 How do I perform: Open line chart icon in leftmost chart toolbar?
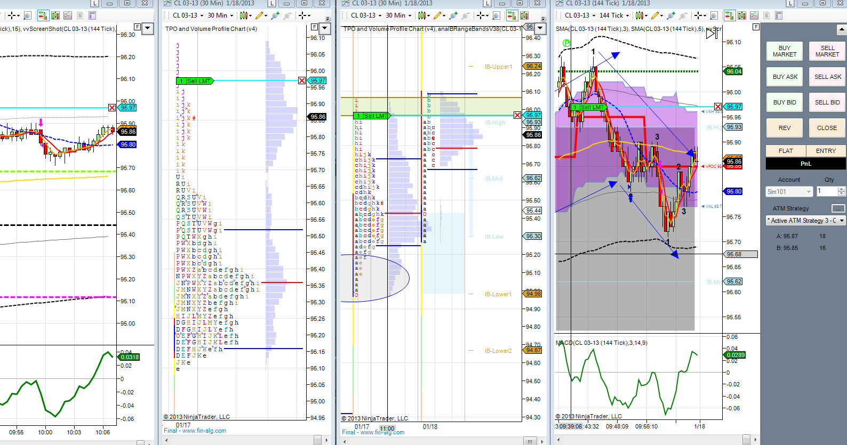pyautogui.click(x=68, y=15)
